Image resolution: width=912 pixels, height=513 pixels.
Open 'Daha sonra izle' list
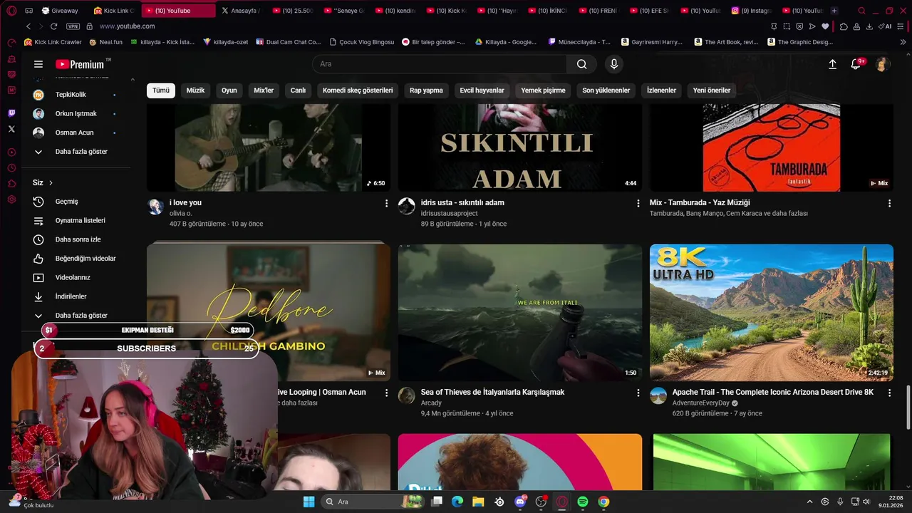[x=76, y=239]
